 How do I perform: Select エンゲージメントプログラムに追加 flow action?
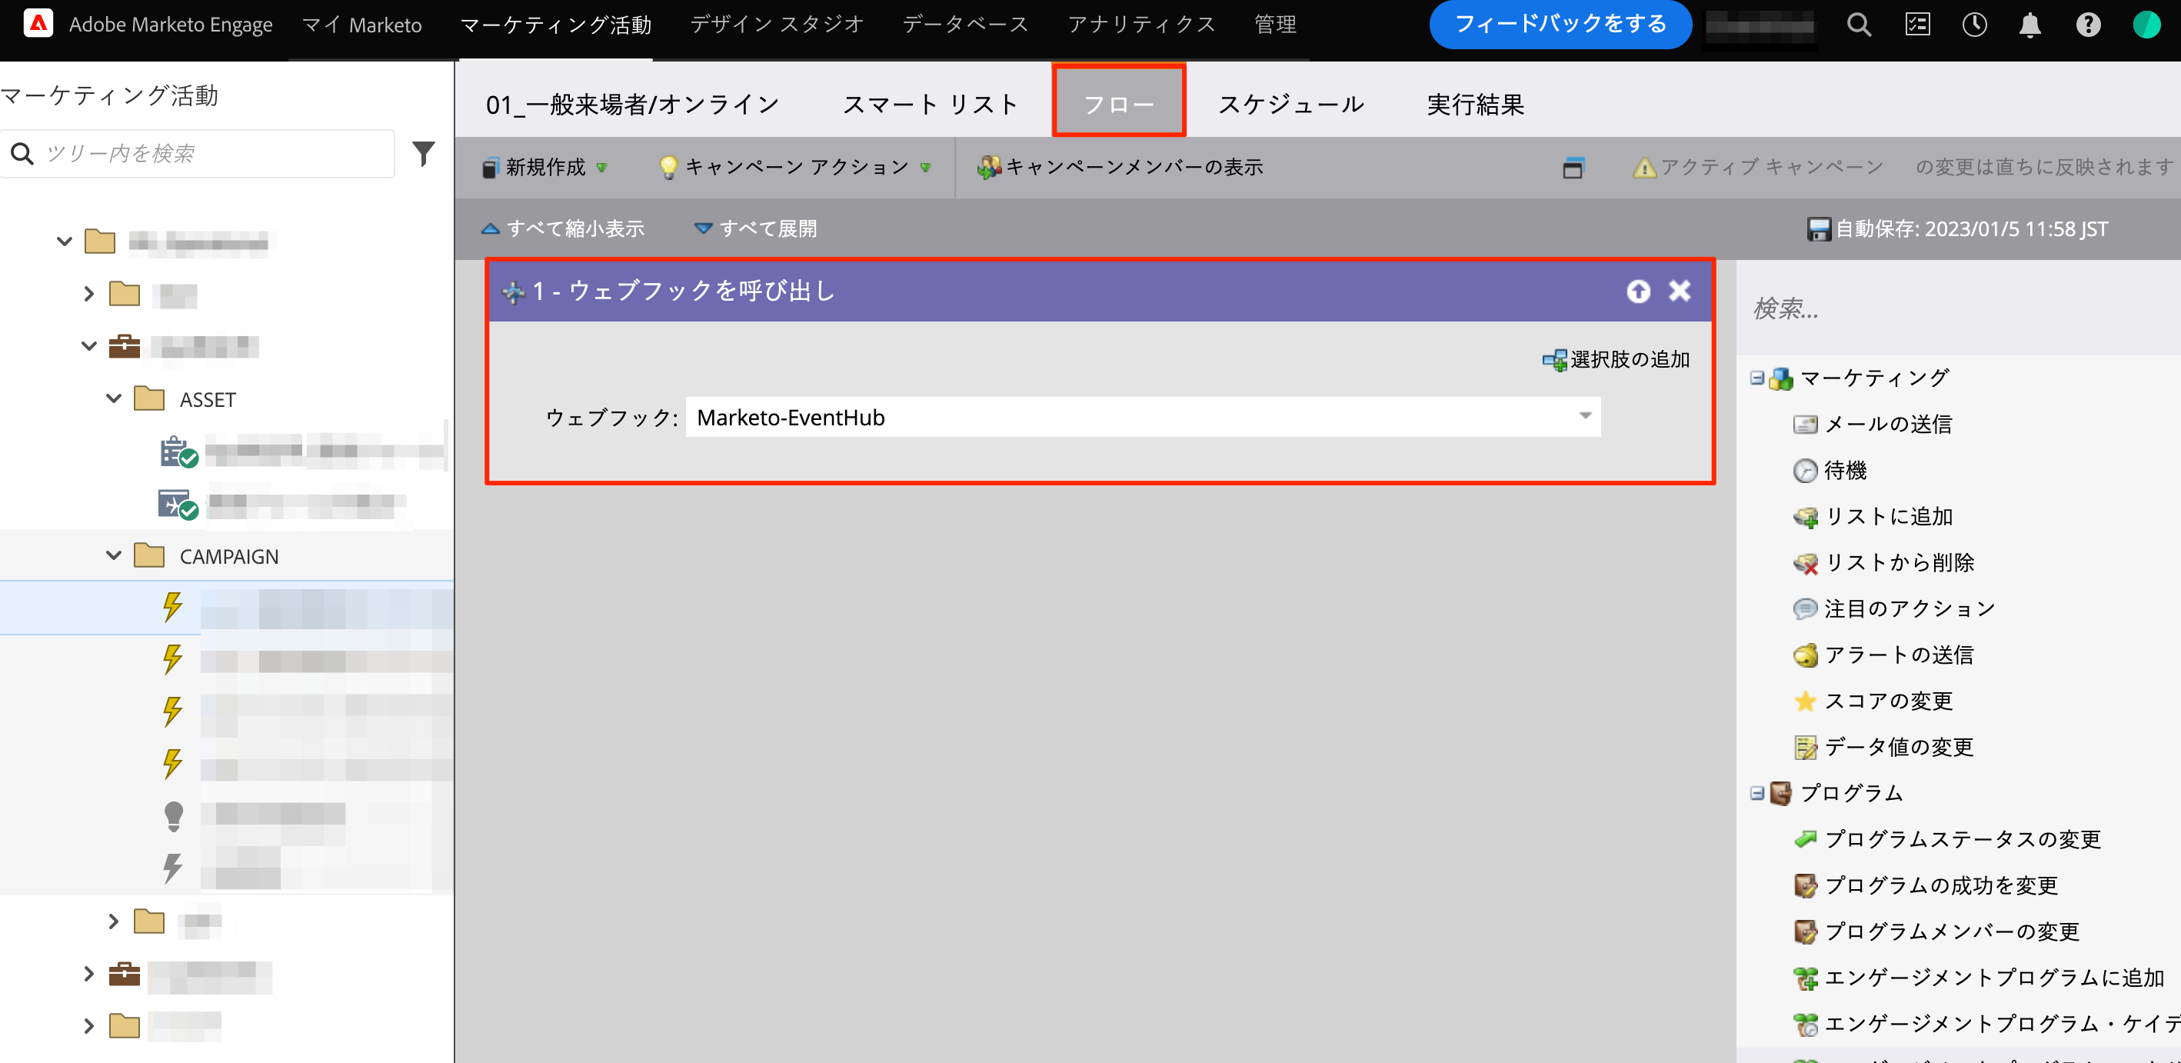(1979, 978)
